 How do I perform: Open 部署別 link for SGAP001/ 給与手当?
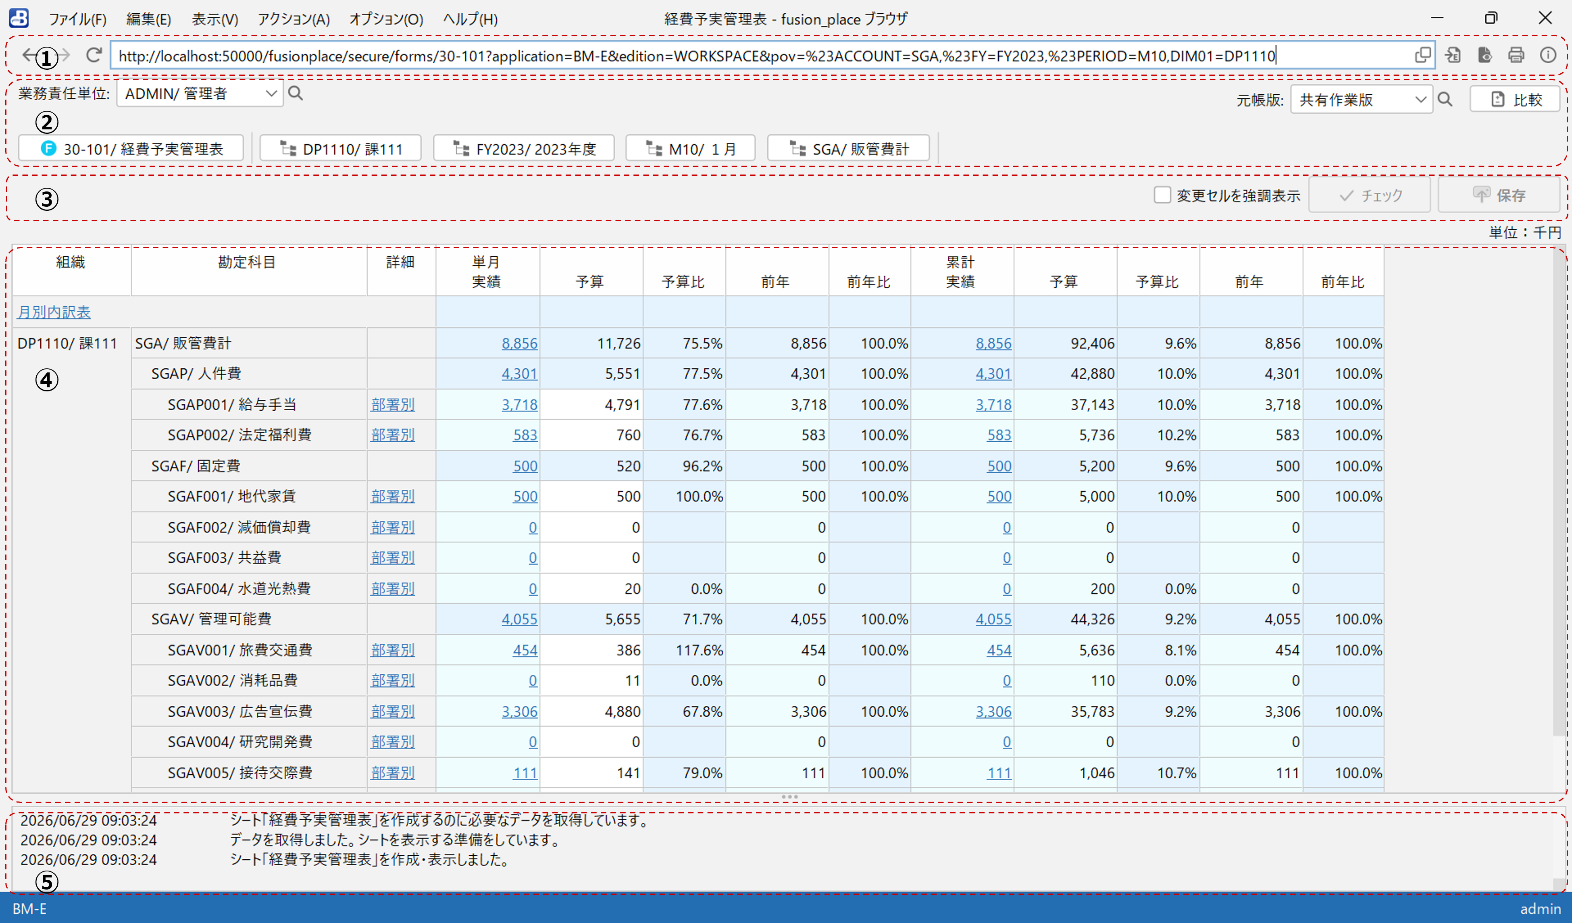click(392, 404)
